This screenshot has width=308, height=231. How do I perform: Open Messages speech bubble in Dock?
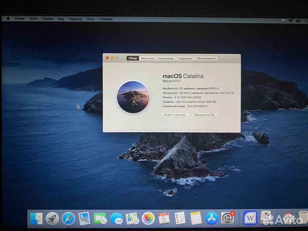click(116, 219)
